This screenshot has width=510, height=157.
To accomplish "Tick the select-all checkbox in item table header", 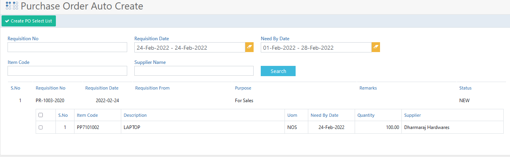I will coord(40,115).
